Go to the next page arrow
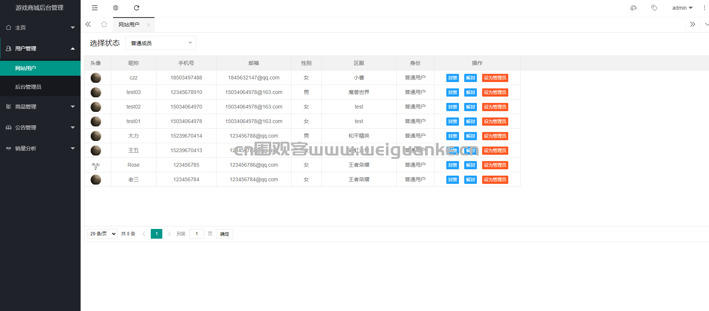The image size is (709, 311). point(169,234)
